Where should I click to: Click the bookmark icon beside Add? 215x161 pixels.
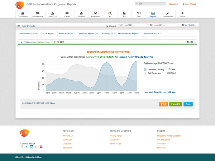pos(188,42)
